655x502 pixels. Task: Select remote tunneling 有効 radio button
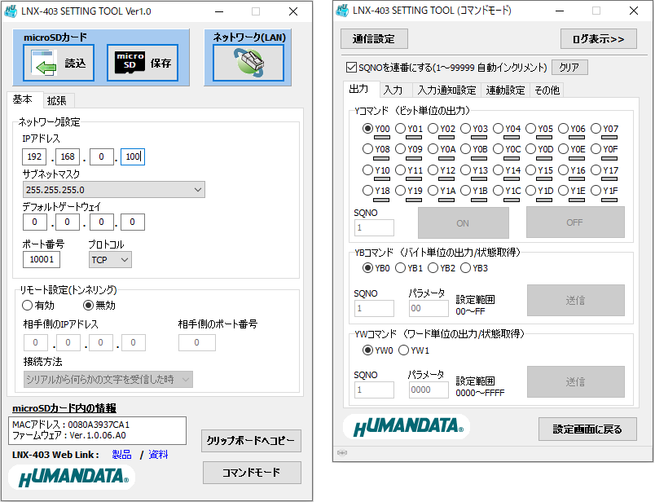click(x=28, y=306)
